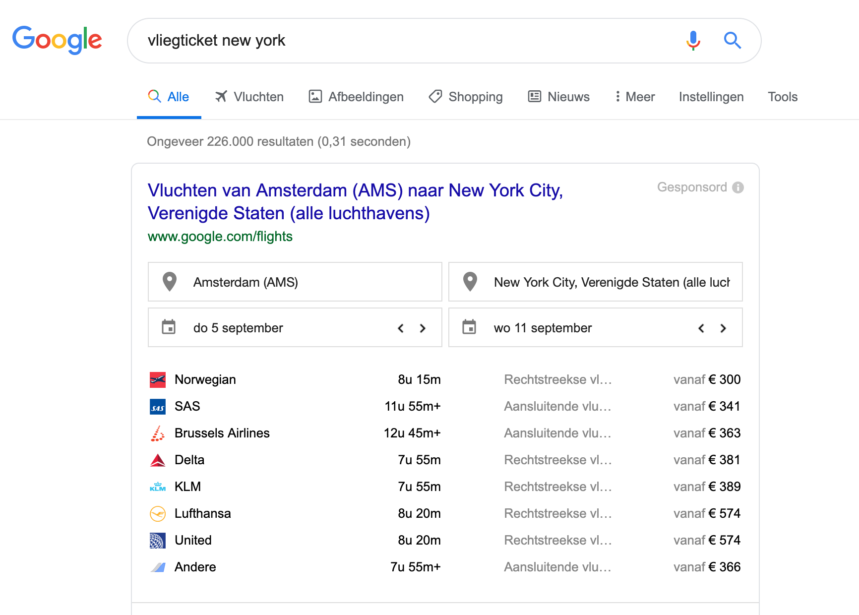Go to next day for return date

pos(723,328)
